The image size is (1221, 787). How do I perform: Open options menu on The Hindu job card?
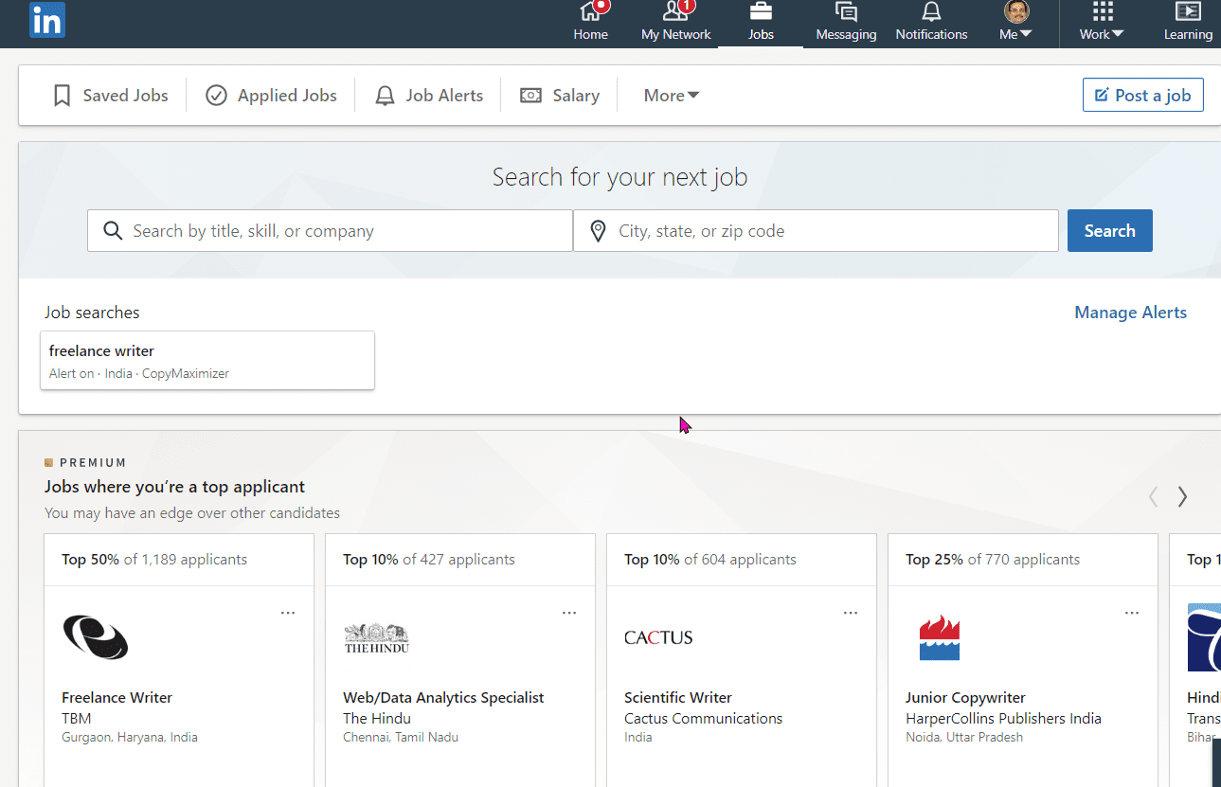tap(569, 613)
